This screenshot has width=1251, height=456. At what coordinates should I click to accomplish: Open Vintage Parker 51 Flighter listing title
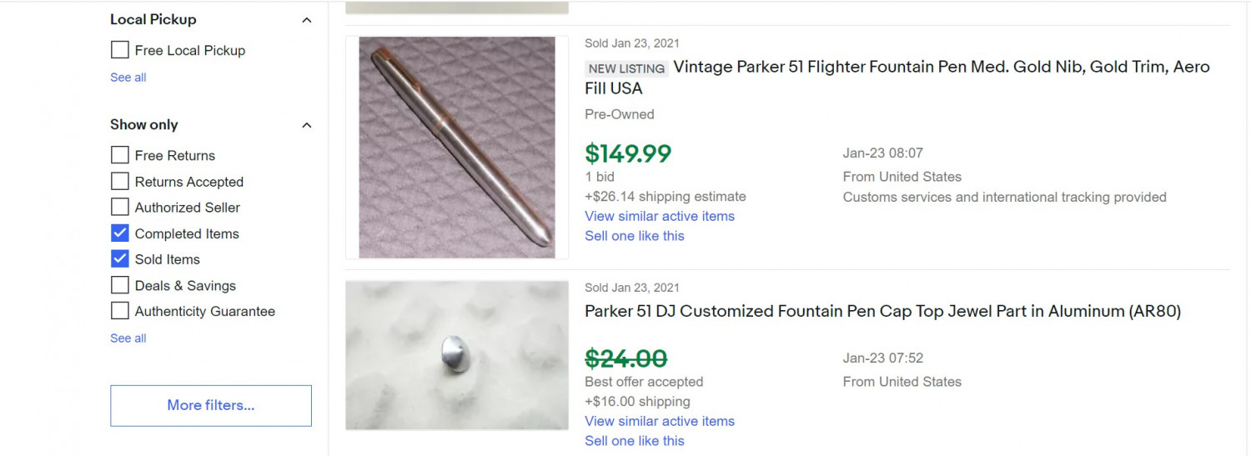897,78
